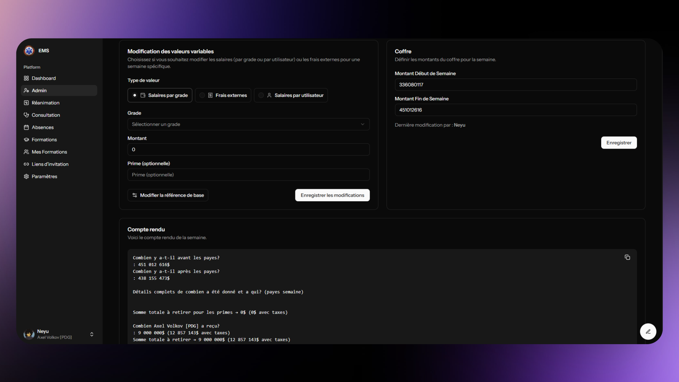Image resolution: width=679 pixels, height=382 pixels.
Task: Open Absences calendar icon
Action: point(26,127)
